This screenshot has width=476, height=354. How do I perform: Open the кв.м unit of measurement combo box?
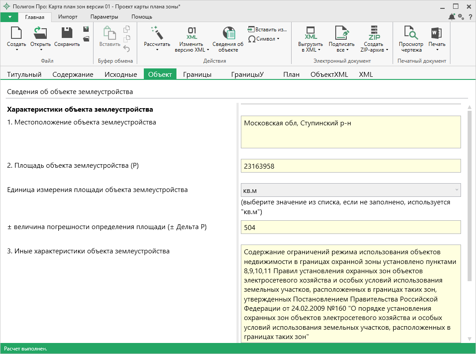(351, 190)
